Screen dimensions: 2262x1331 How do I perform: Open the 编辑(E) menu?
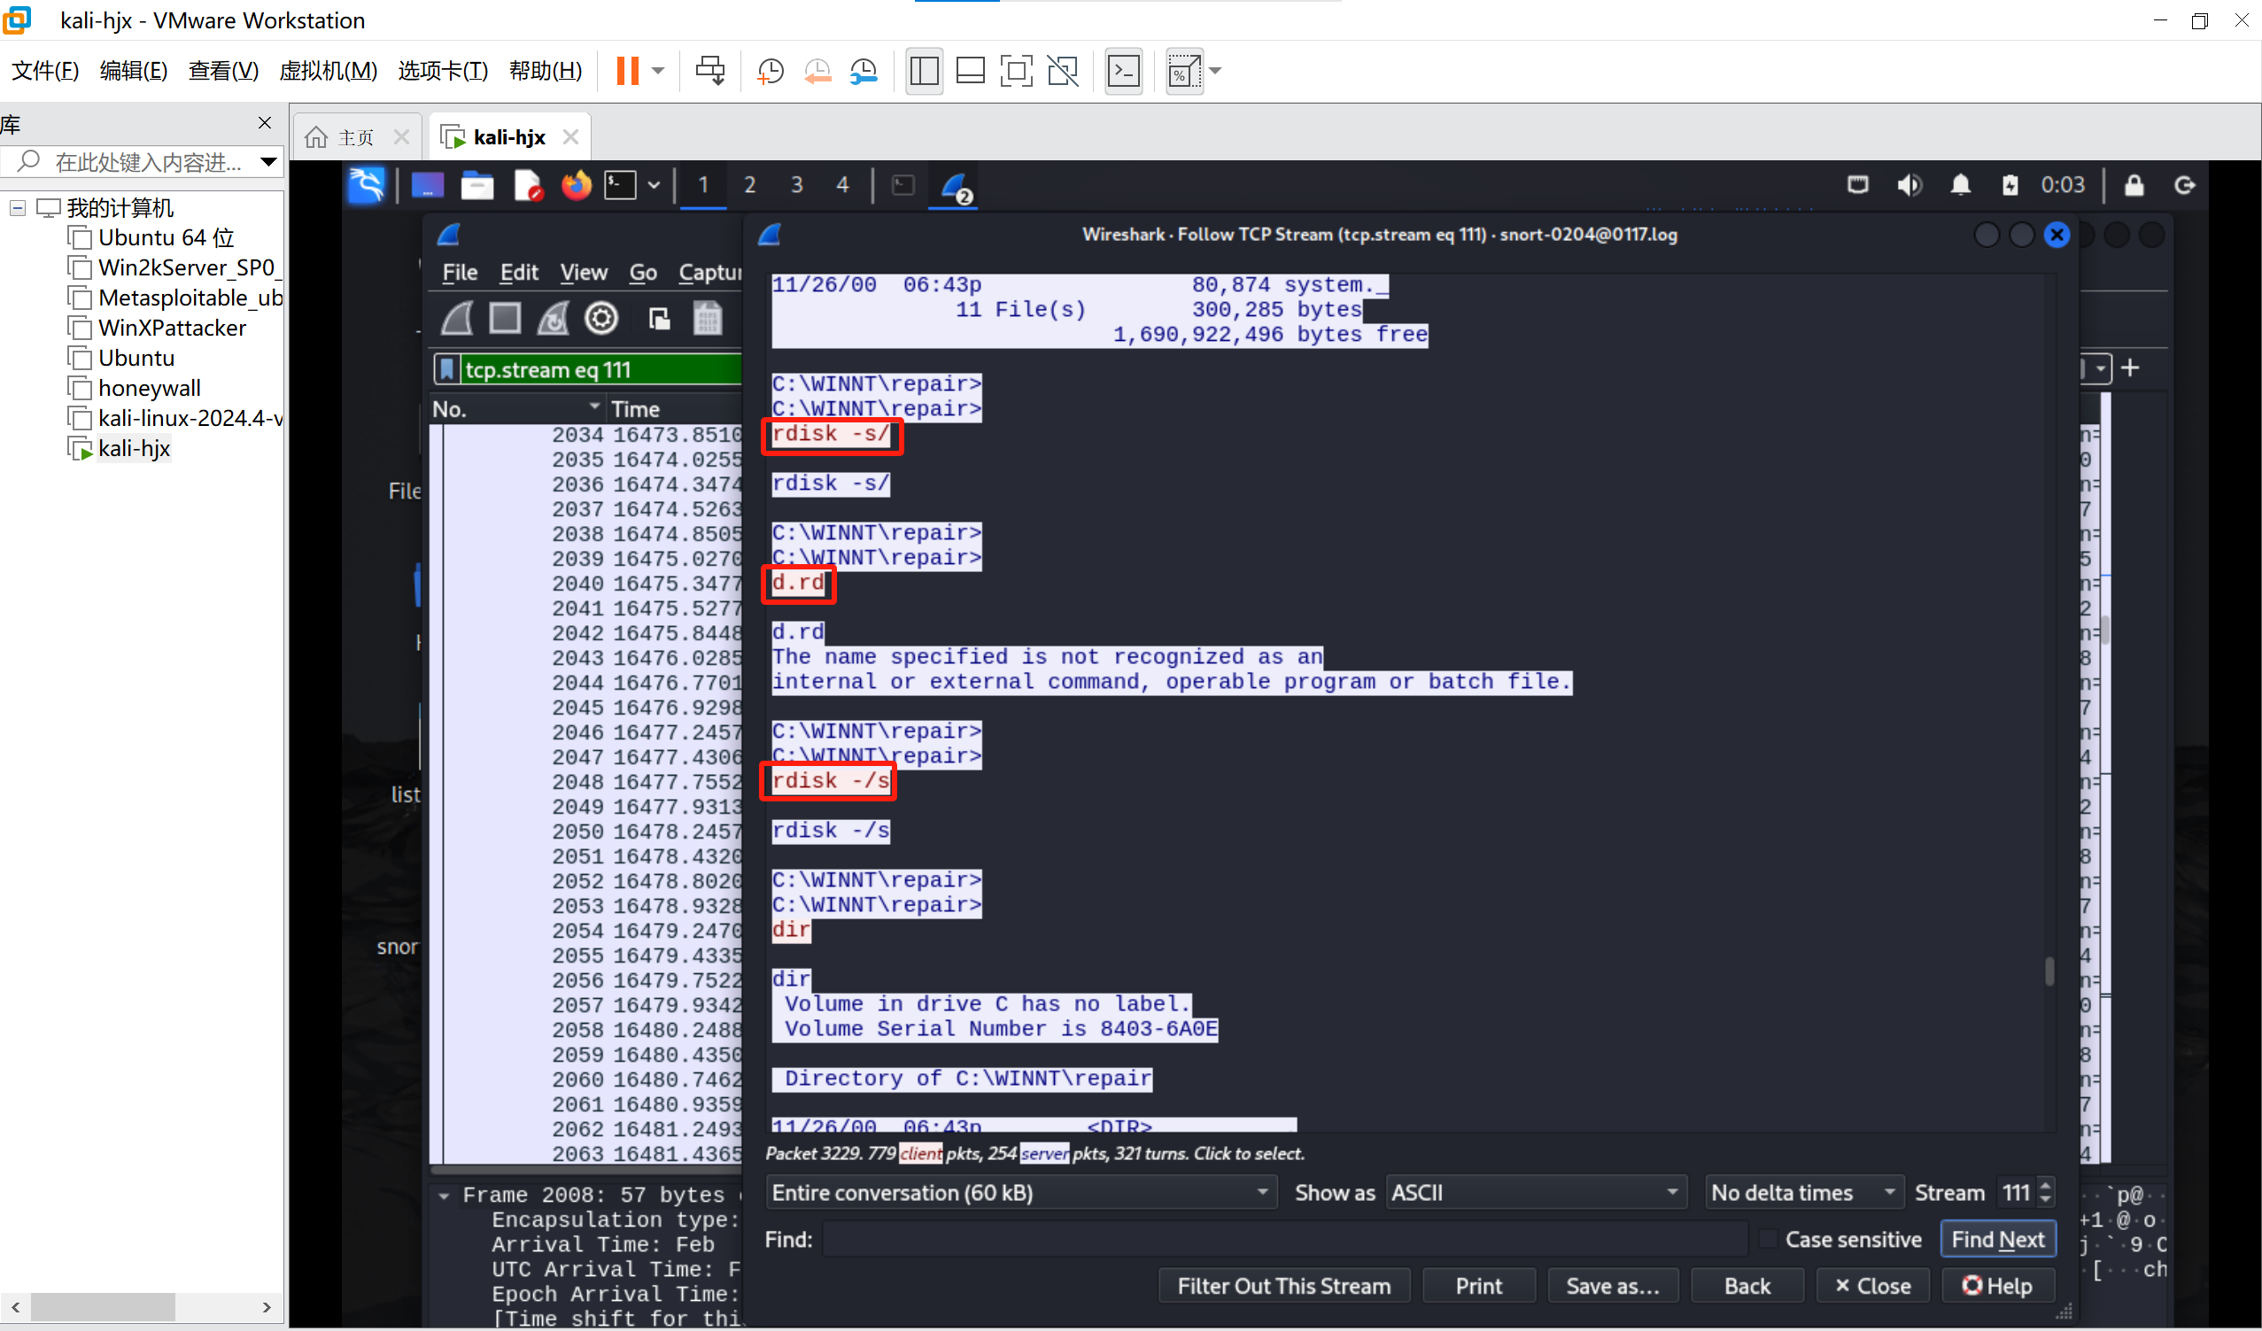click(134, 71)
